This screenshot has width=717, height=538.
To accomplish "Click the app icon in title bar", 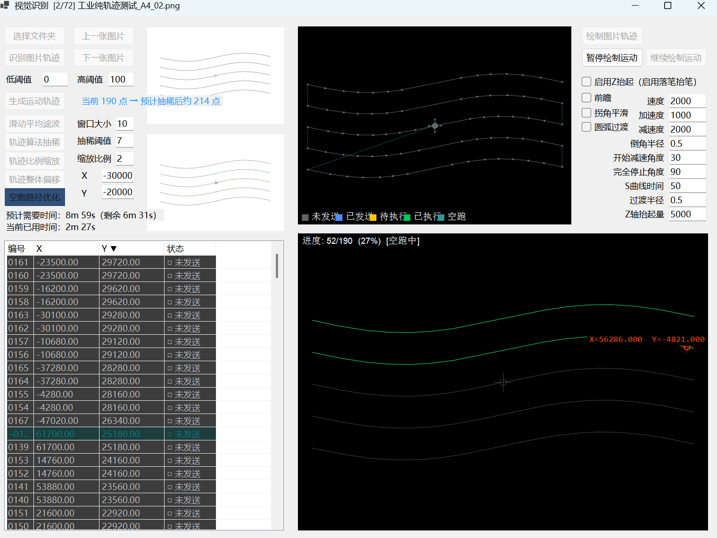I will [5, 6].
